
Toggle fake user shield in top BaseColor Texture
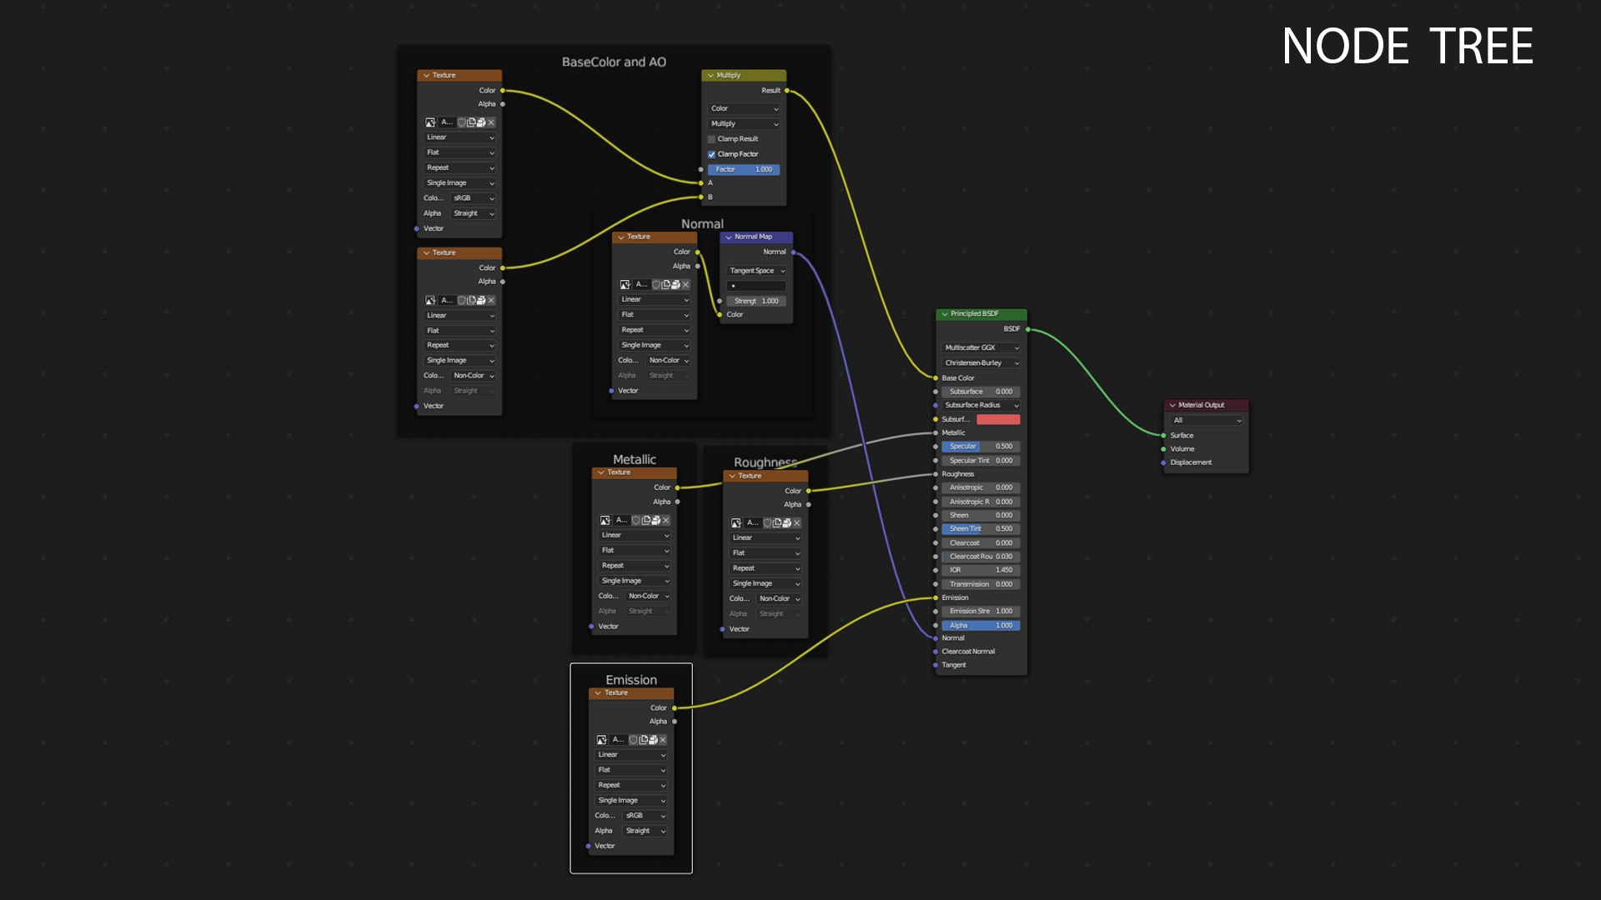coord(462,122)
